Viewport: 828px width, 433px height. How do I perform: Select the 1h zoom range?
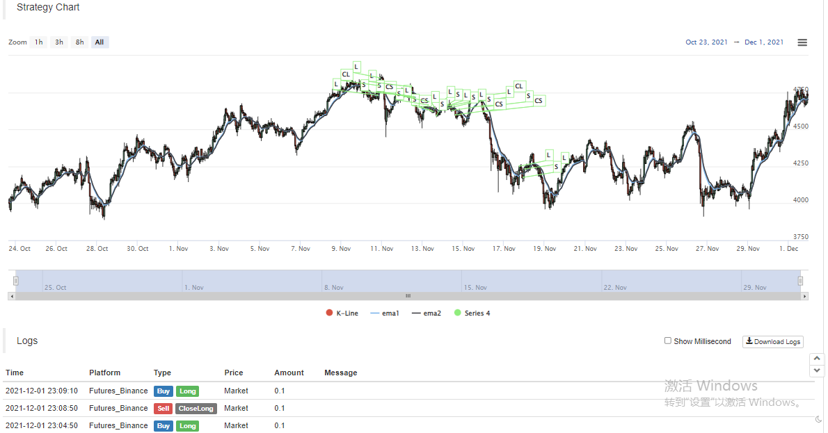tap(39, 42)
